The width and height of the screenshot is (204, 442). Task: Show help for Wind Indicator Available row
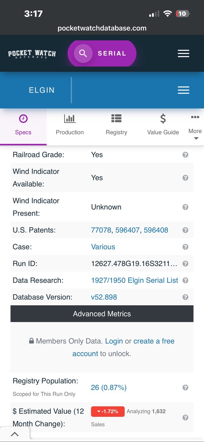(186, 178)
